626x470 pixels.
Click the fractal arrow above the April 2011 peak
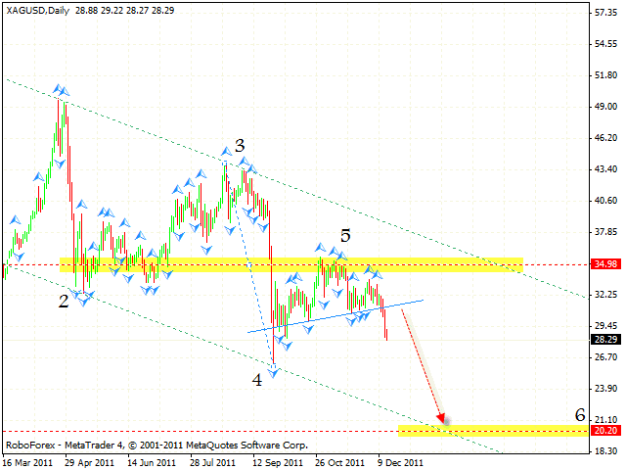61,89
